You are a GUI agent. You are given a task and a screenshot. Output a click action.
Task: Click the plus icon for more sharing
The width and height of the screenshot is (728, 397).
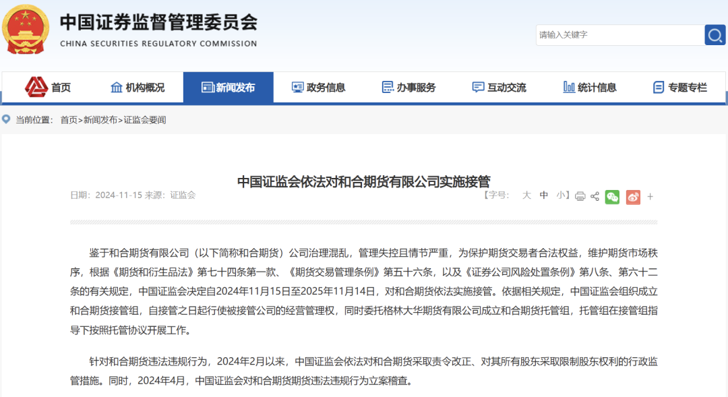point(650,197)
